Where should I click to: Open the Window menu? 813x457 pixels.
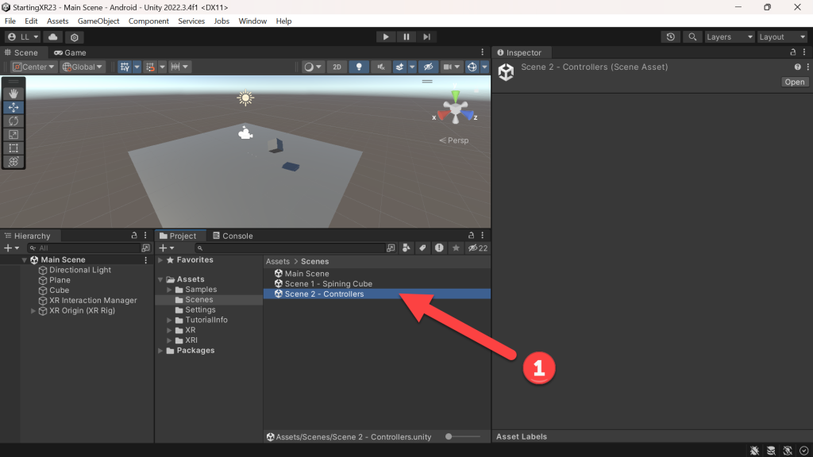tap(252, 21)
